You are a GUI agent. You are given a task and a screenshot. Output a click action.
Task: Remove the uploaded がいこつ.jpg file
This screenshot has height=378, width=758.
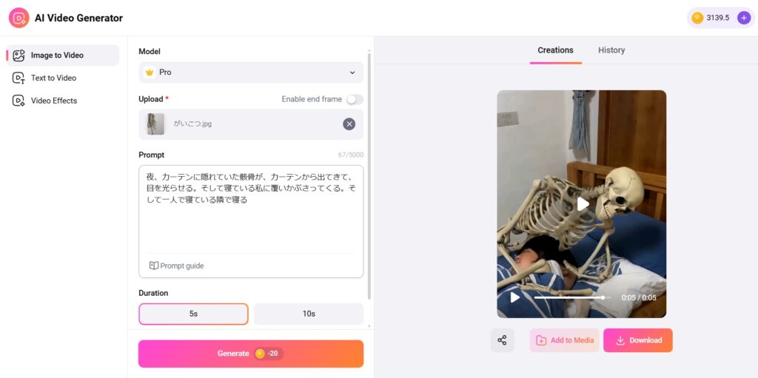tap(349, 124)
